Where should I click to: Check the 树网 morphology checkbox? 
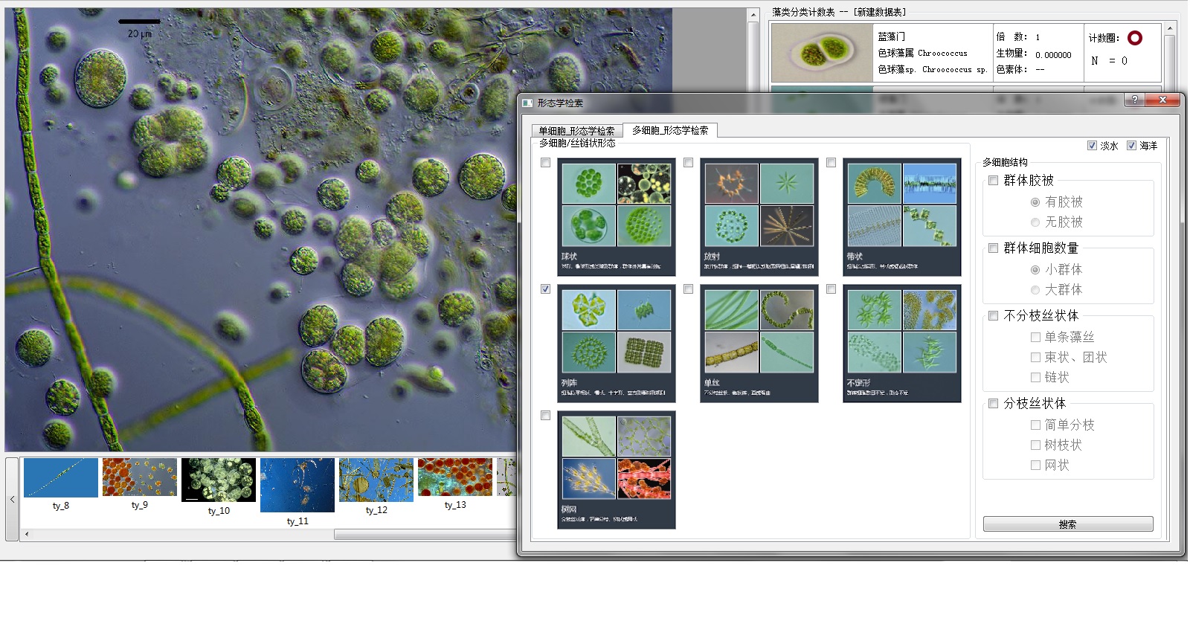546,416
